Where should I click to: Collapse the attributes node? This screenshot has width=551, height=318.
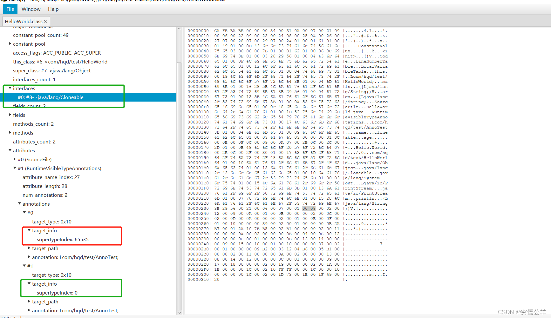pyautogui.click(x=10, y=150)
